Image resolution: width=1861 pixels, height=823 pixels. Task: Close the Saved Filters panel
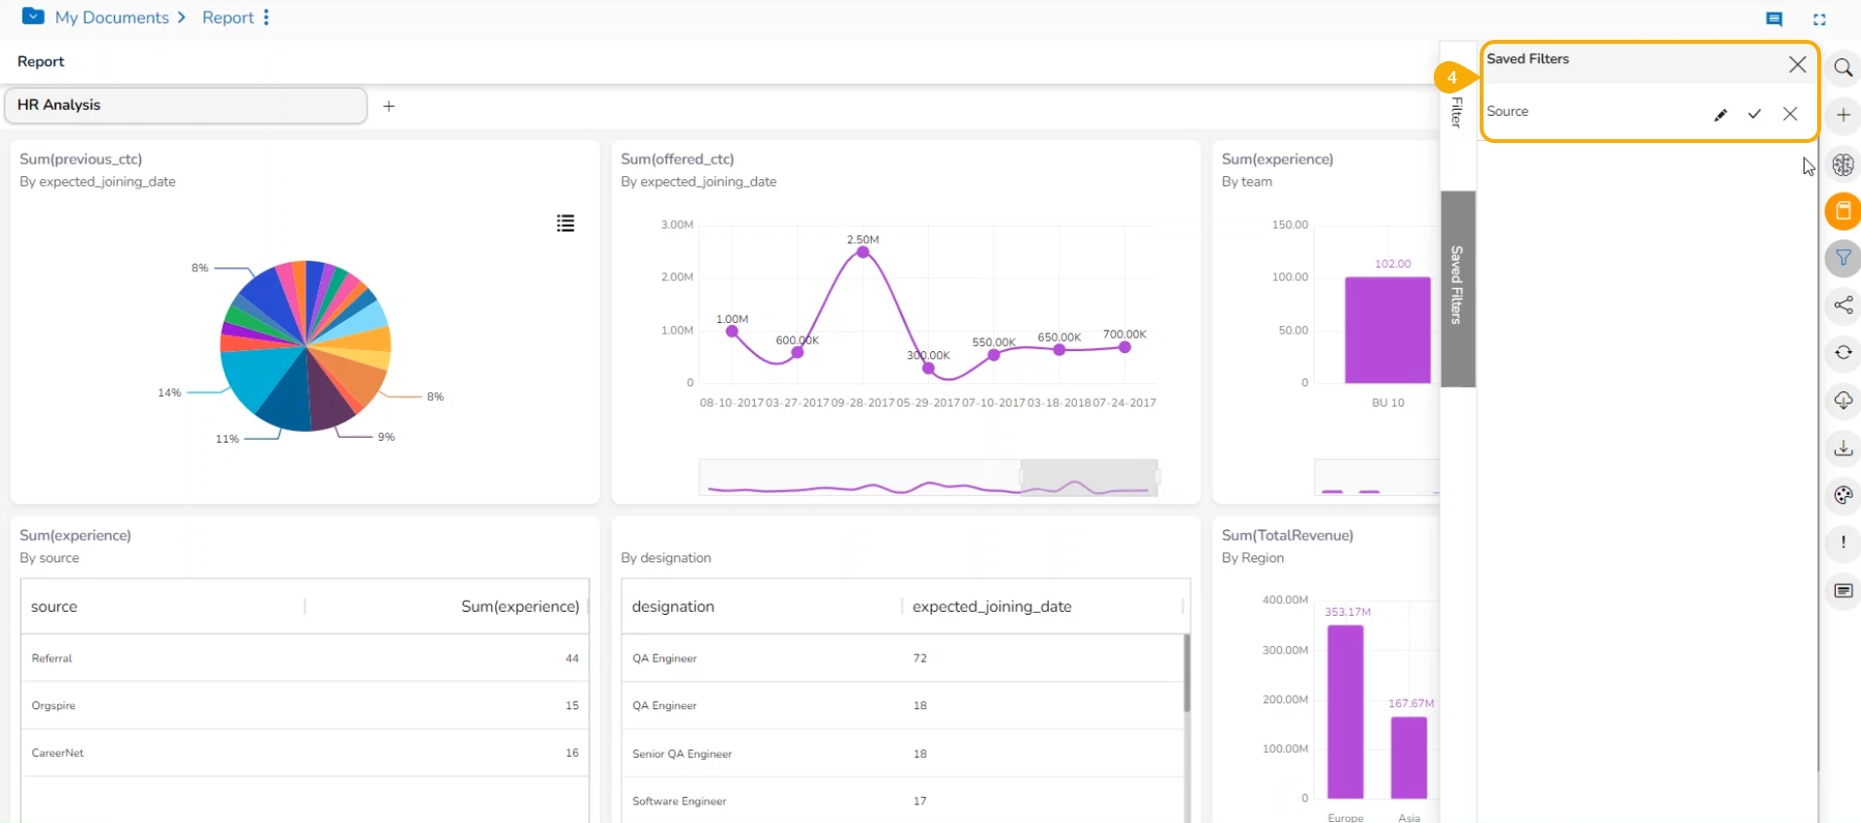[1797, 64]
